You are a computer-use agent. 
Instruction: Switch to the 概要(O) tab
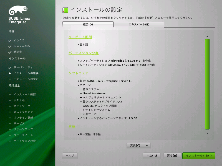tap(88, 24)
